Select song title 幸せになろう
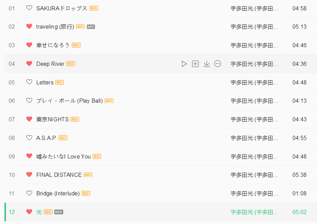The image size is (317, 224). (53, 45)
